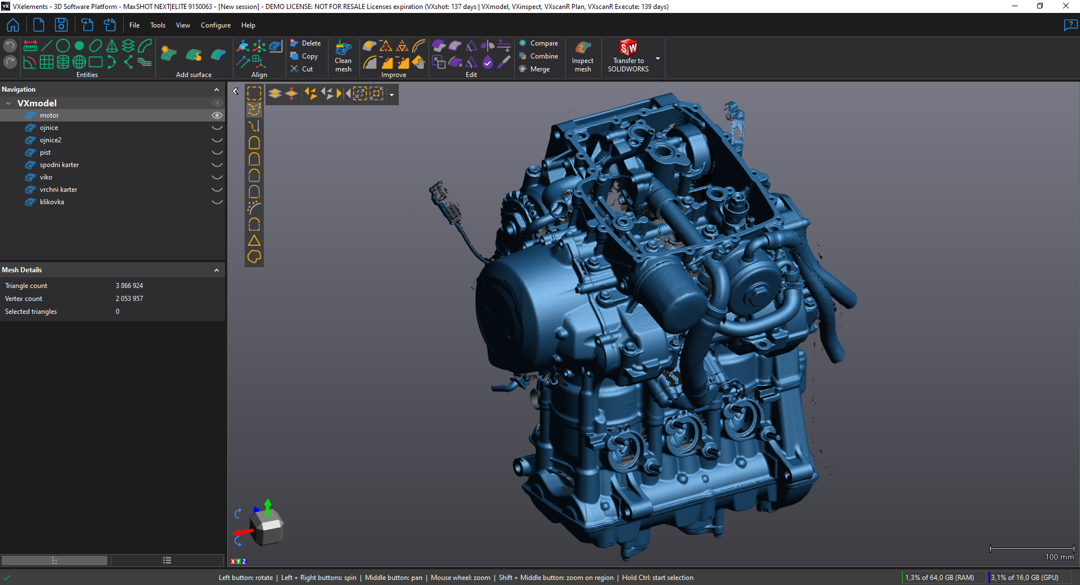Show the ojnice mesh
Image resolution: width=1080 pixels, height=585 pixels.
click(217, 128)
